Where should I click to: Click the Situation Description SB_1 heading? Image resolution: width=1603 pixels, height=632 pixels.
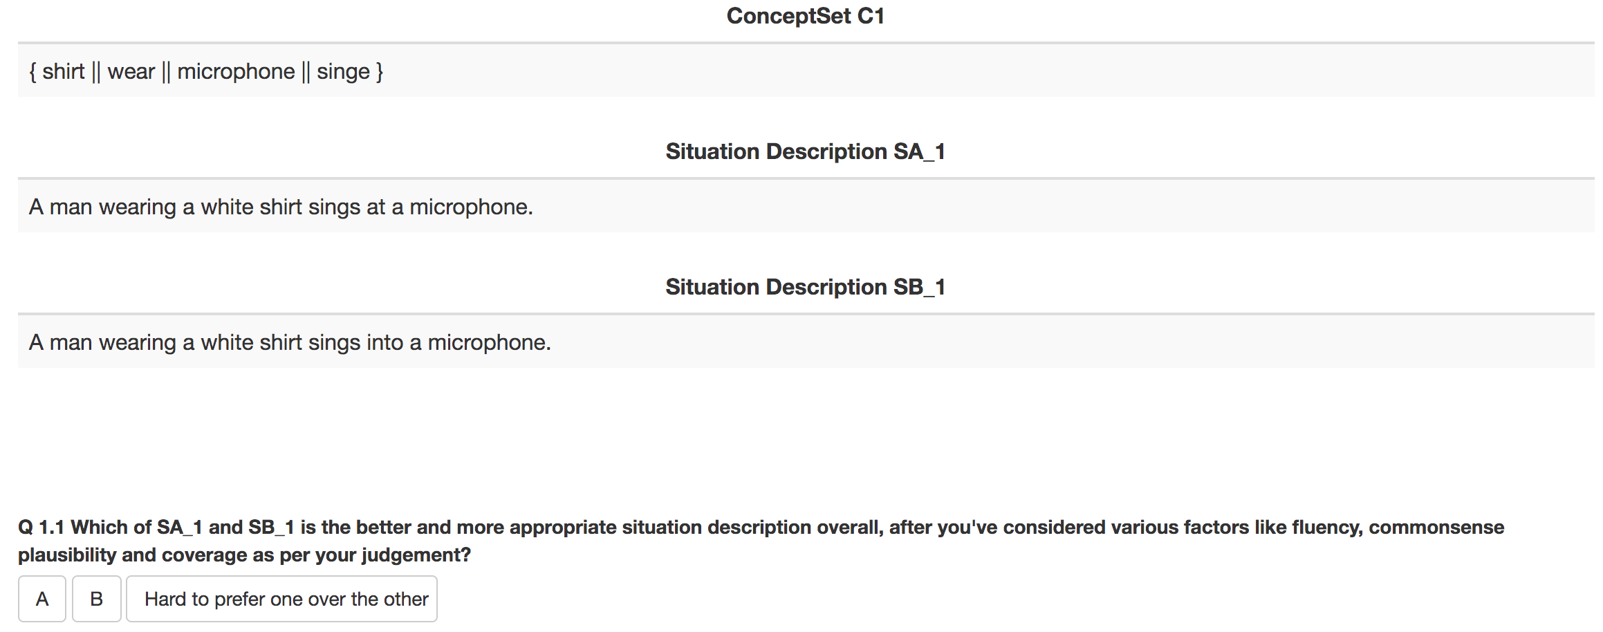point(805,287)
